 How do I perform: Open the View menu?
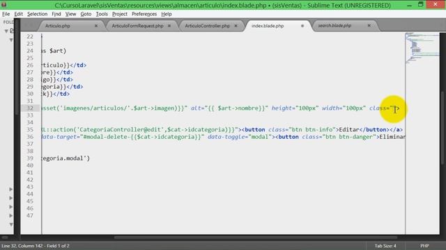tap(70, 14)
